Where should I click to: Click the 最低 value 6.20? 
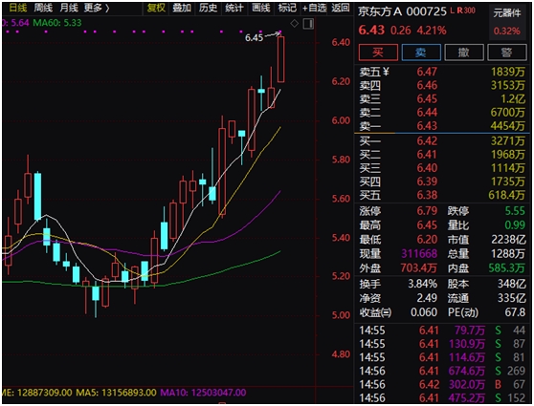[x=427, y=240]
